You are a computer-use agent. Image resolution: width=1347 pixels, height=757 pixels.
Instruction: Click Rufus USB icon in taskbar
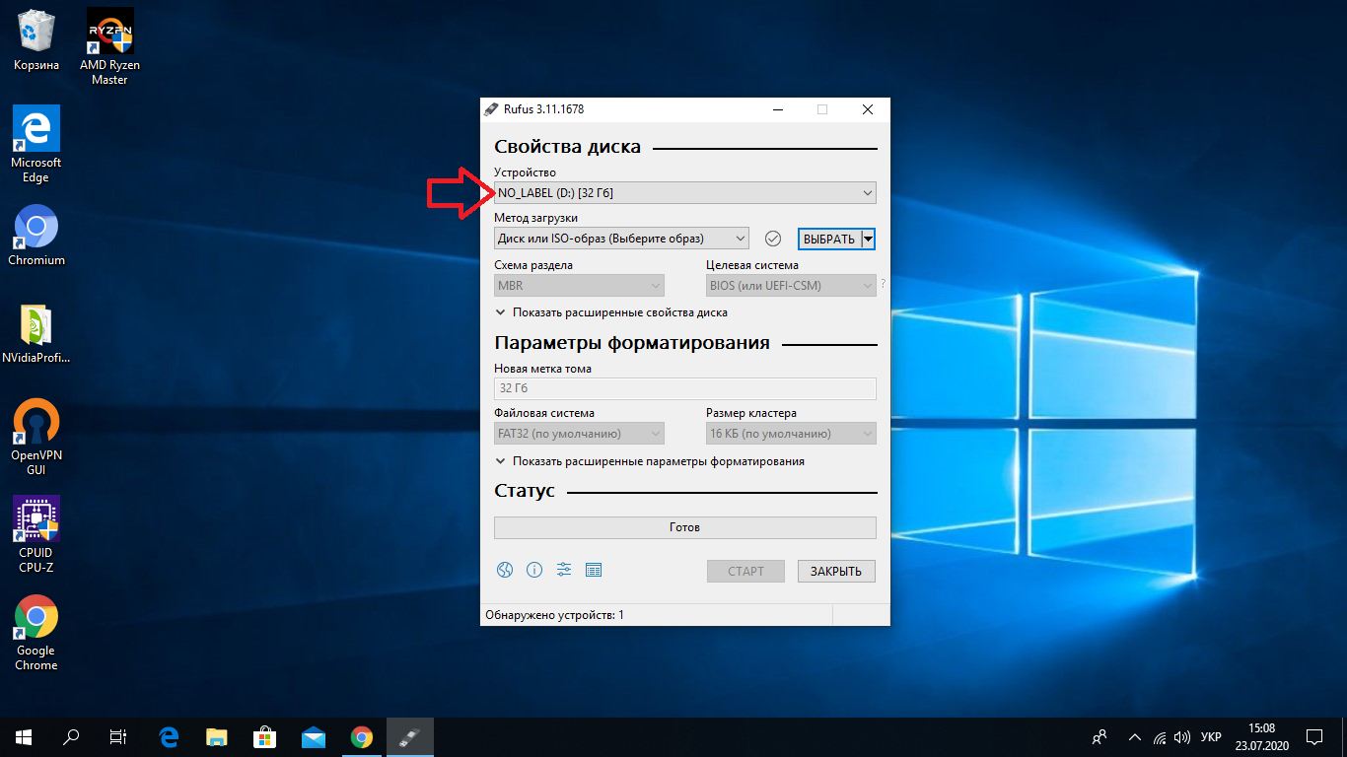pos(410,737)
